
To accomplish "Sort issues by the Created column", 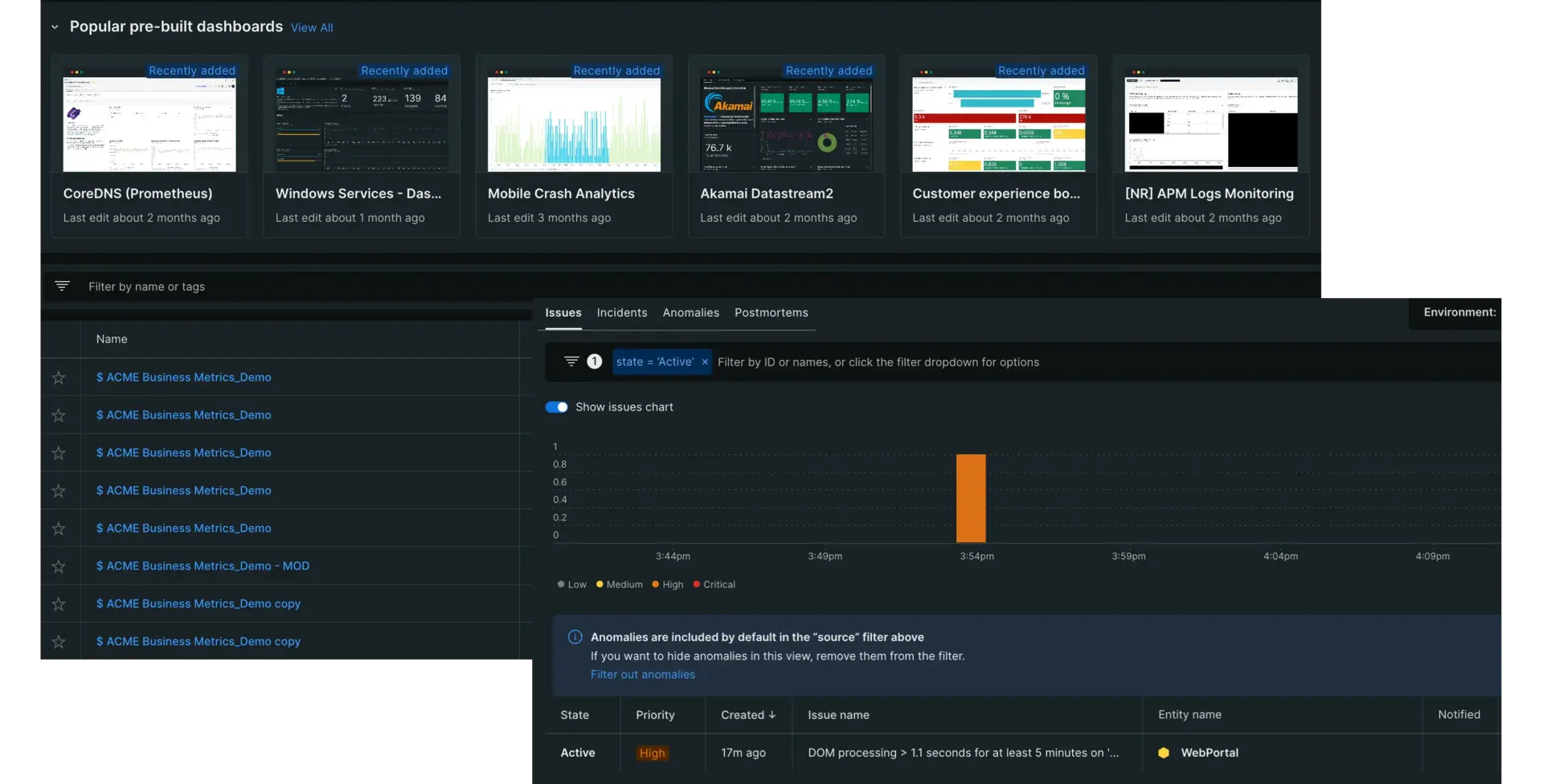I will [x=747, y=715].
